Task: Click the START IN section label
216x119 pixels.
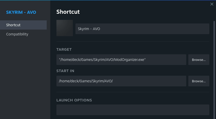Action: pos(65,71)
